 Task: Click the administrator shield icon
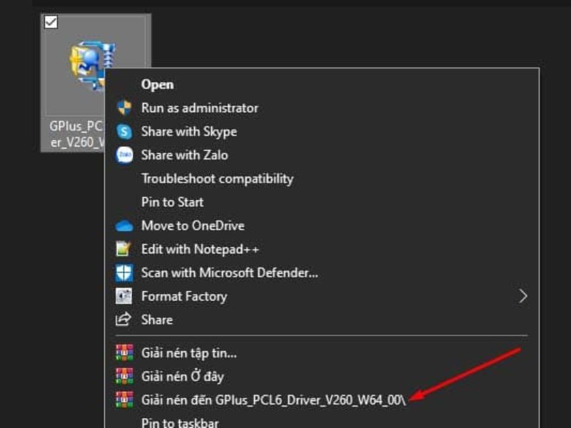pyautogui.click(x=124, y=108)
